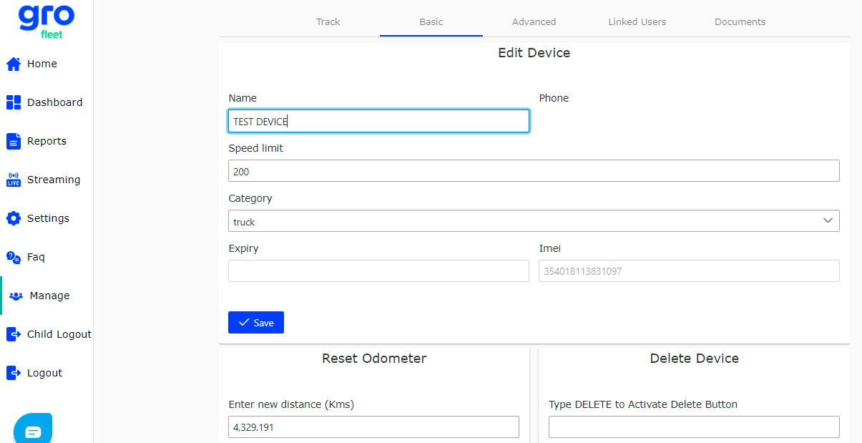Click into the Speed limit field

tap(533, 171)
